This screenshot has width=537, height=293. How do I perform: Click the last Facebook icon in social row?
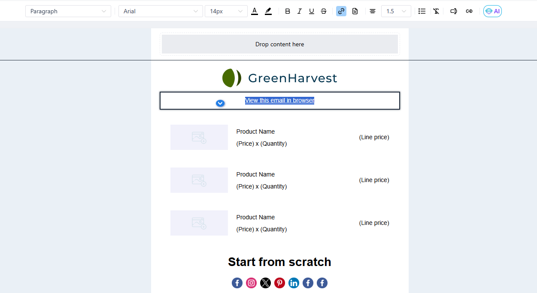(x=322, y=283)
